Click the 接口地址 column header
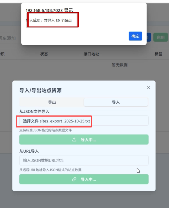 91,54
